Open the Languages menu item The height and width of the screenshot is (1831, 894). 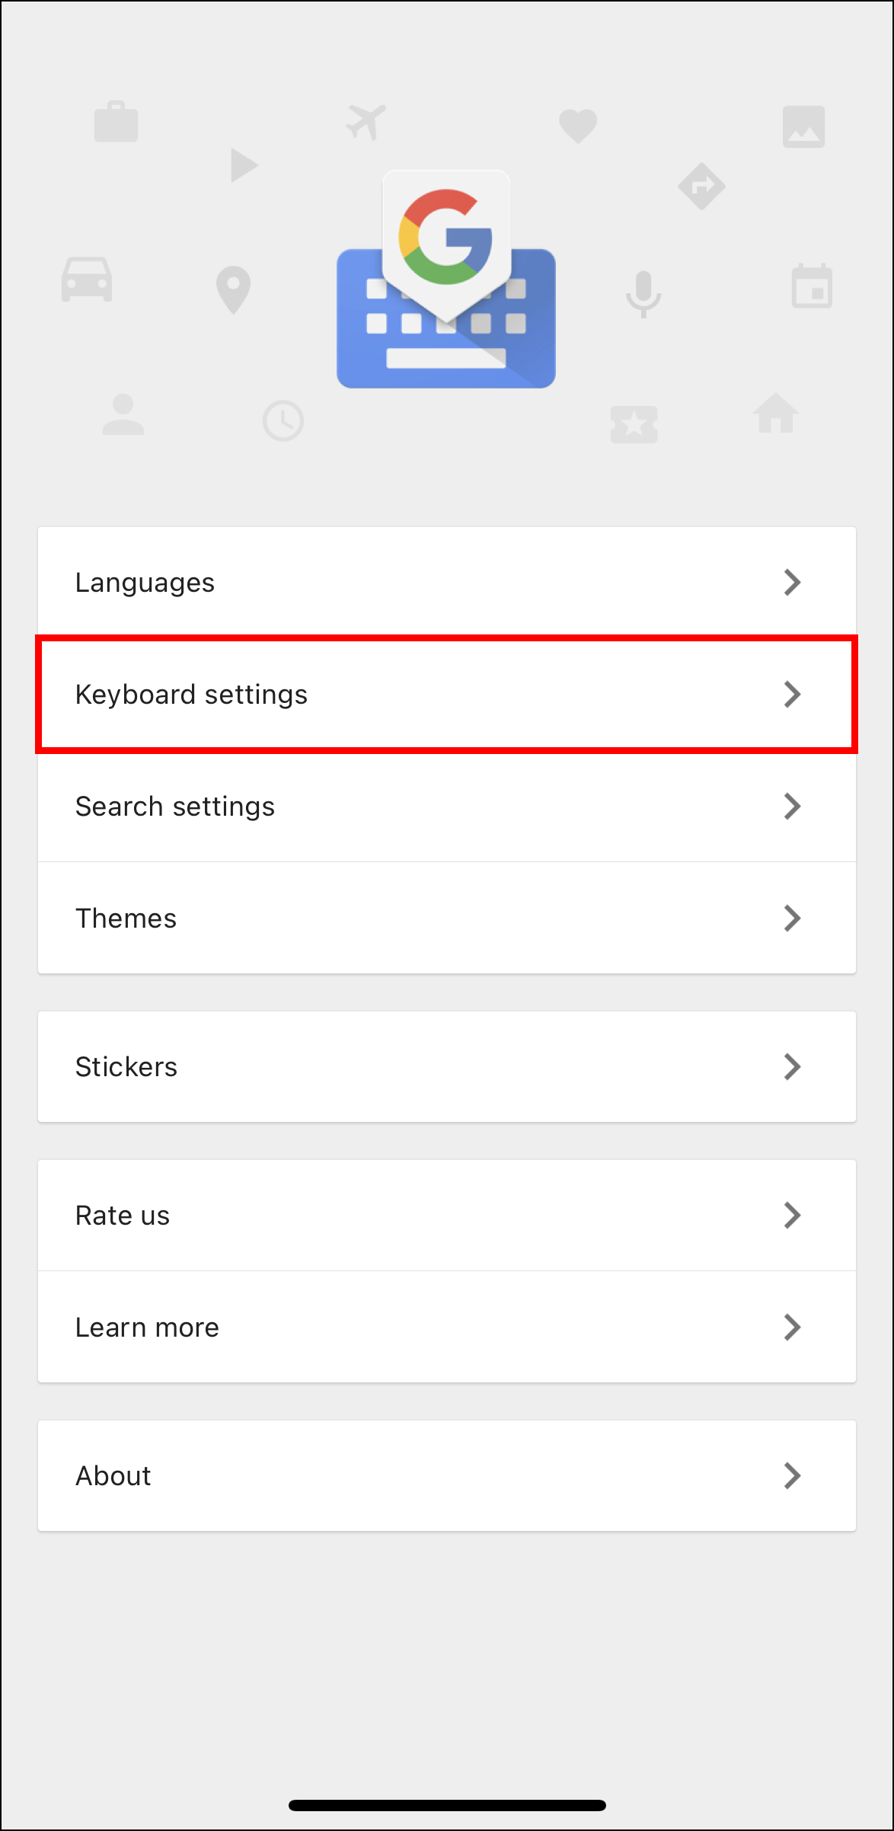[x=447, y=583]
